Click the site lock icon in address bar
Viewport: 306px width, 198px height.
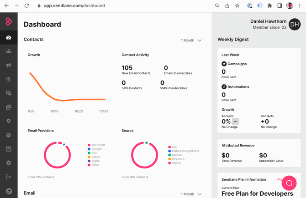[x=39, y=5]
